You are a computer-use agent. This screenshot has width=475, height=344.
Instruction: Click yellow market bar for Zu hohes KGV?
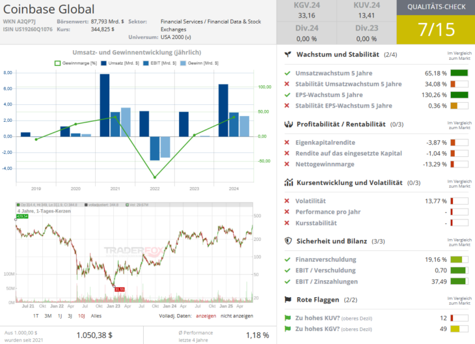[459, 329]
